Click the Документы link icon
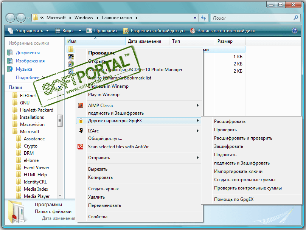The image size is (306, 230). [x=10, y=53]
